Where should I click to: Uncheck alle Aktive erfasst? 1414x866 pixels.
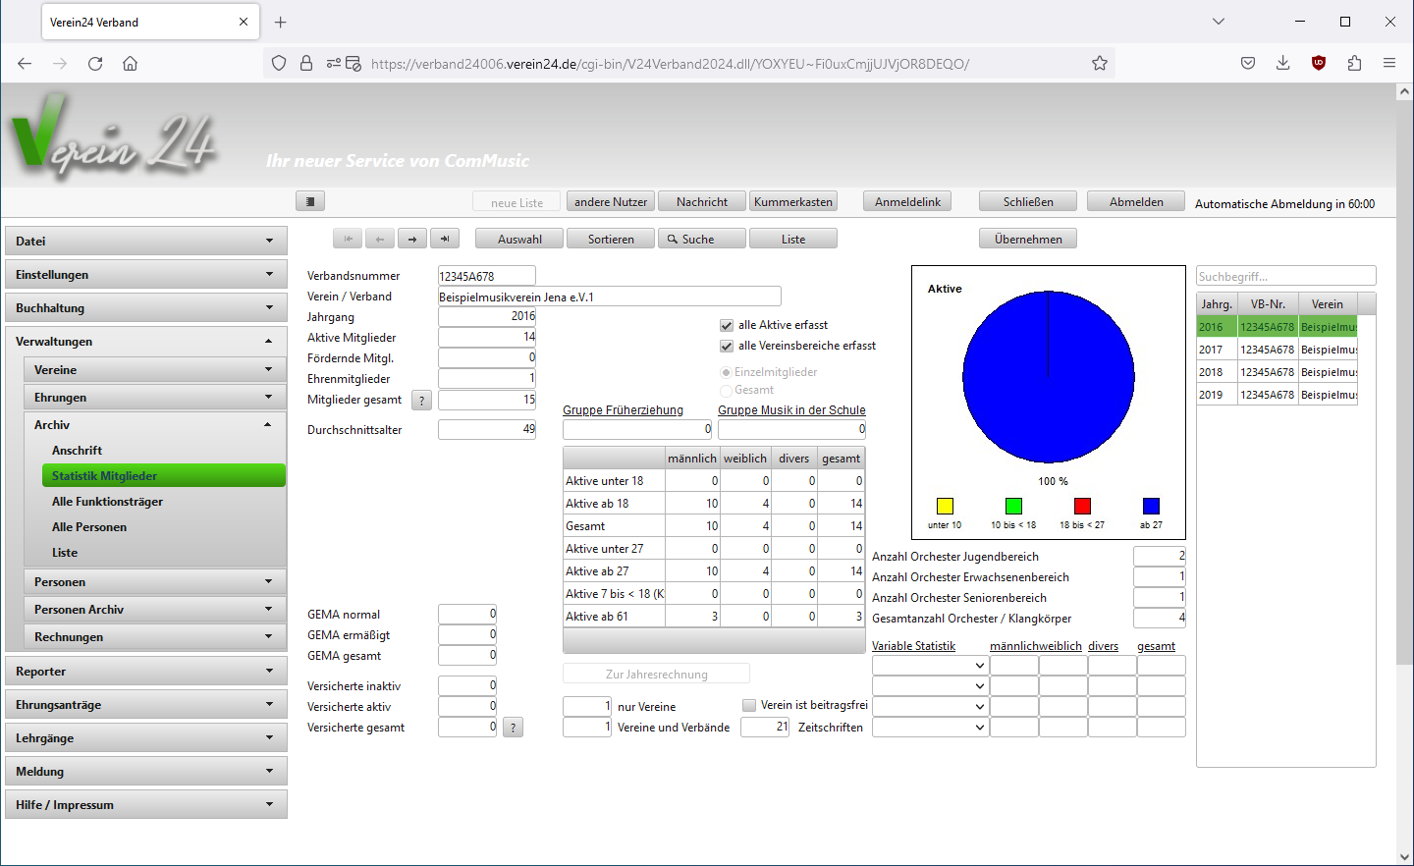727,325
